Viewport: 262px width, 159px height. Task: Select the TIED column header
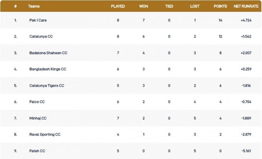tap(169, 6)
